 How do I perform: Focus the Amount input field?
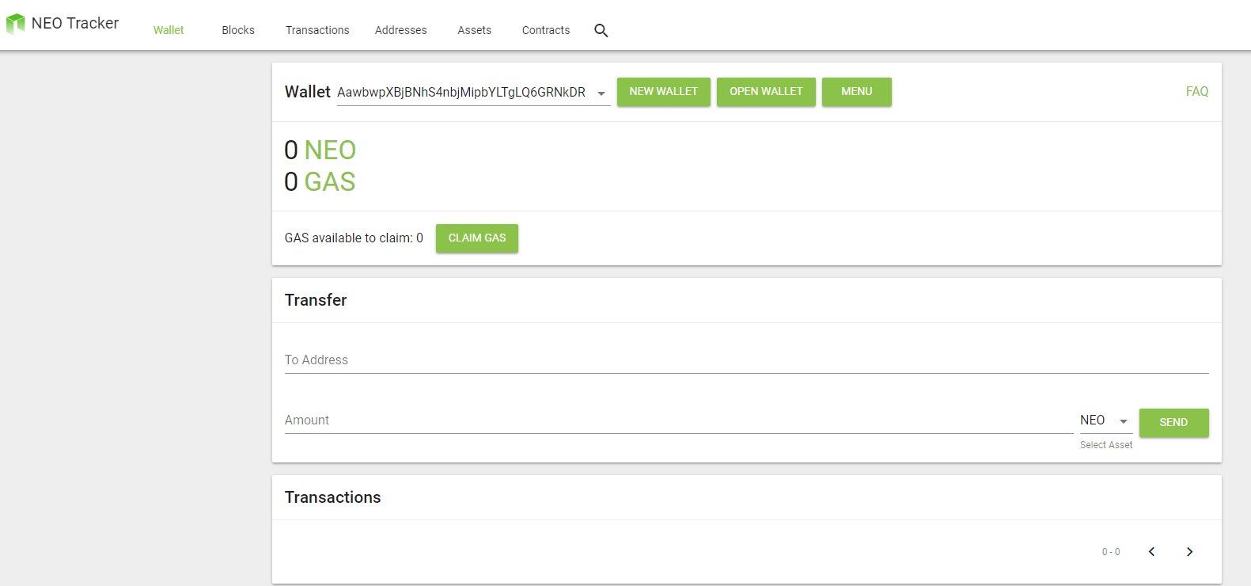(679, 420)
